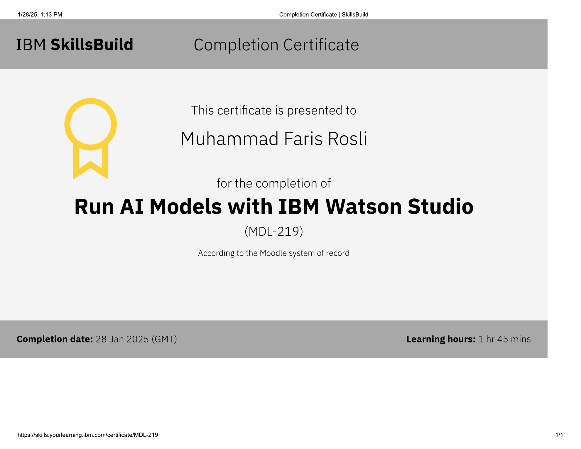
Task: Click the text 'This certificate is presented to'
Action: pyautogui.click(x=274, y=110)
